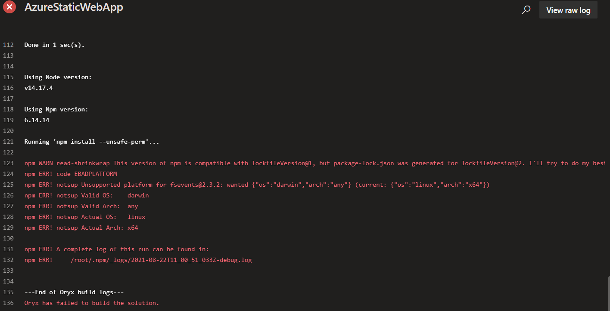The width and height of the screenshot is (610, 311).
Task: Open the log search magnifier icon
Action: pyautogui.click(x=526, y=9)
